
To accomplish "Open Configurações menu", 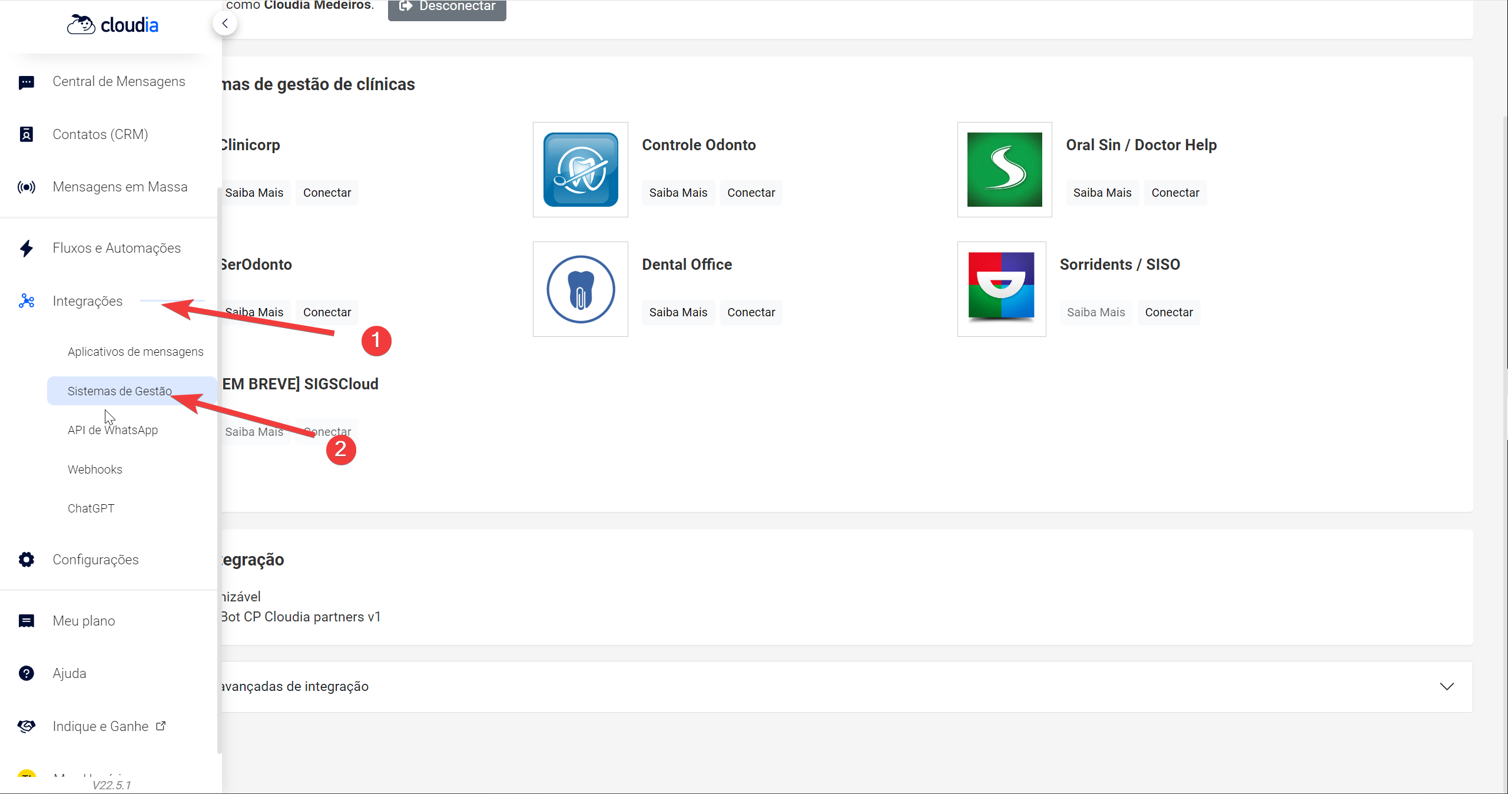I will tap(95, 560).
